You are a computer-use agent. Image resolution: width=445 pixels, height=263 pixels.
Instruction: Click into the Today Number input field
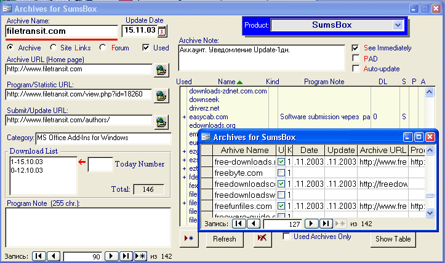(100, 164)
